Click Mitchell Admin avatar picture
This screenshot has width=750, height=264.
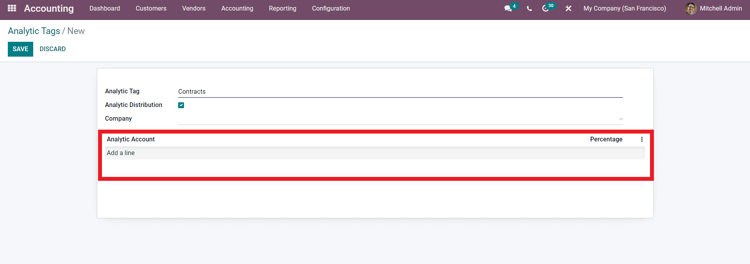[x=691, y=8]
